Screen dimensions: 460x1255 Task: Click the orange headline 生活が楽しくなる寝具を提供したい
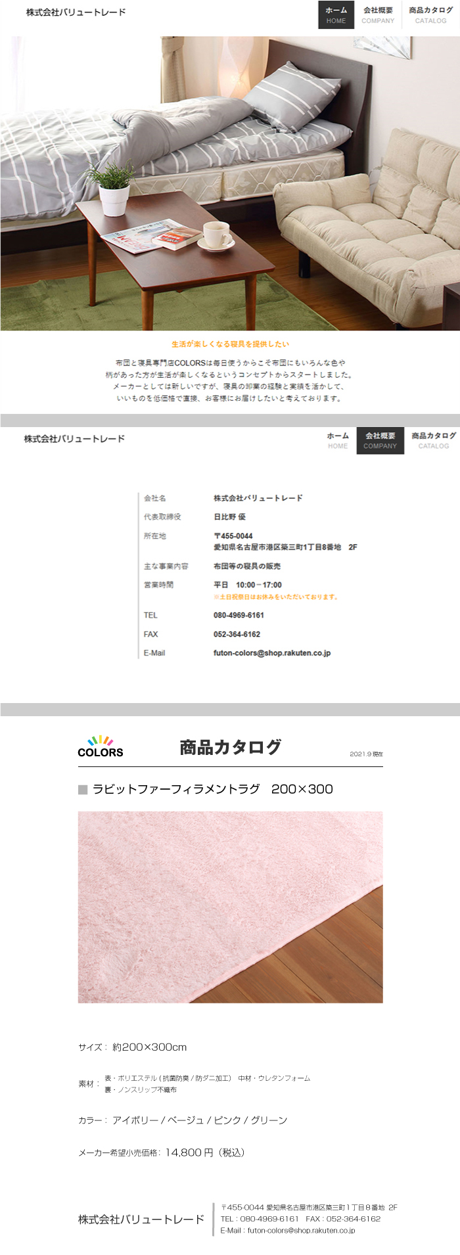[x=230, y=344]
